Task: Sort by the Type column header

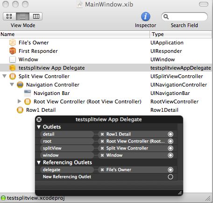Action: pyautogui.click(x=181, y=34)
